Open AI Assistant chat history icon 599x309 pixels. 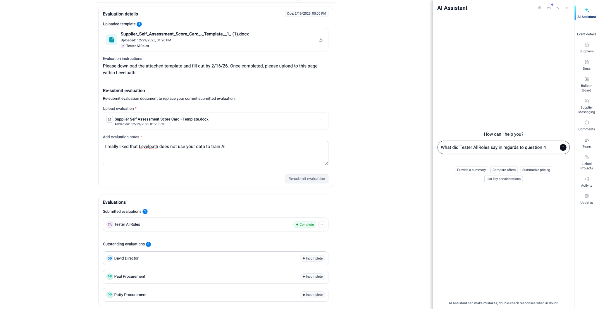point(549,8)
